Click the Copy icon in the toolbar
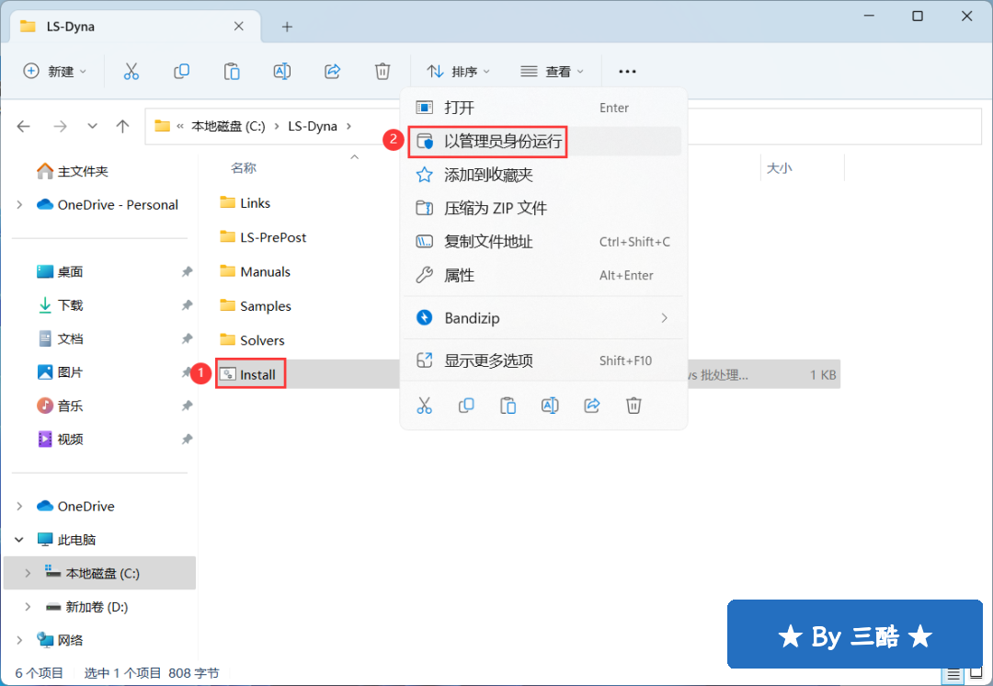 [x=182, y=72]
